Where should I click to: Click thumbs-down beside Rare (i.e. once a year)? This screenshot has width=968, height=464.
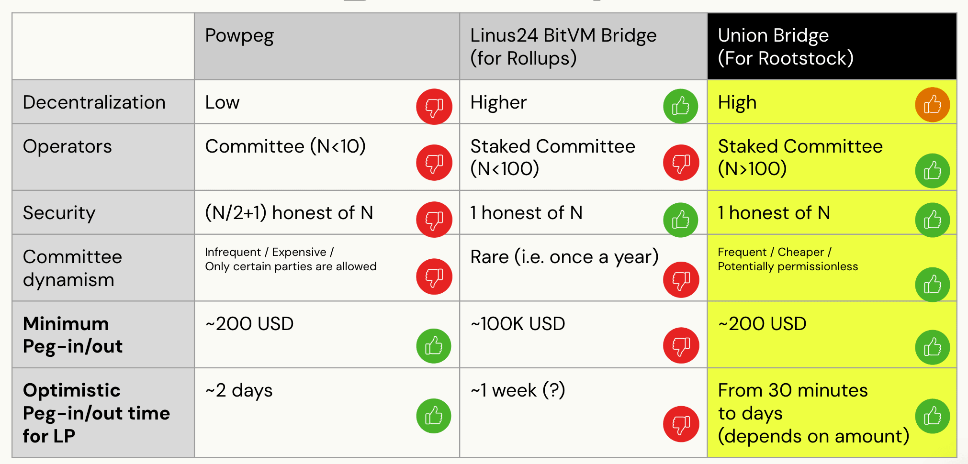(681, 280)
